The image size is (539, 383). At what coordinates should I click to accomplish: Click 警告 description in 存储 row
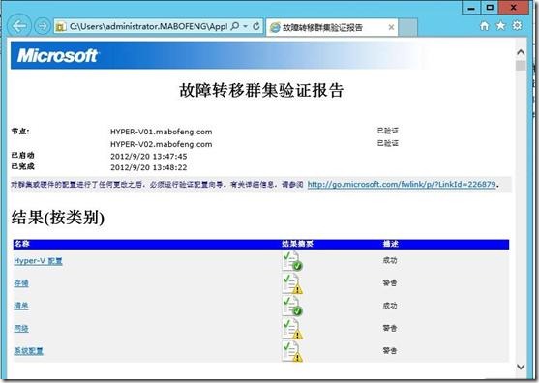pos(390,282)
